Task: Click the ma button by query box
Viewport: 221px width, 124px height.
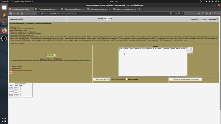Action: tap(190, 52)
